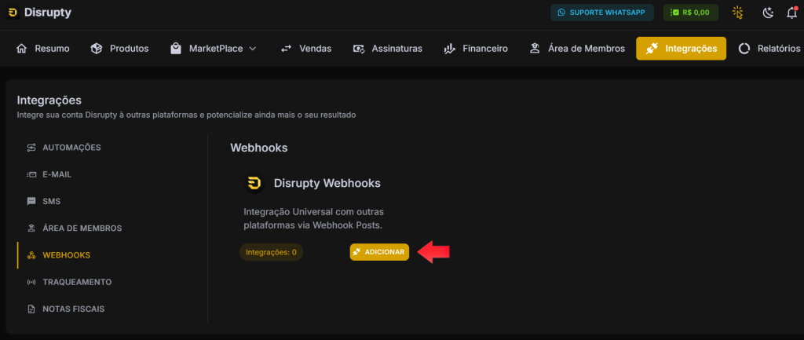
Task: Click the Assinaturas card icon
Action: [x=358, y=49]
